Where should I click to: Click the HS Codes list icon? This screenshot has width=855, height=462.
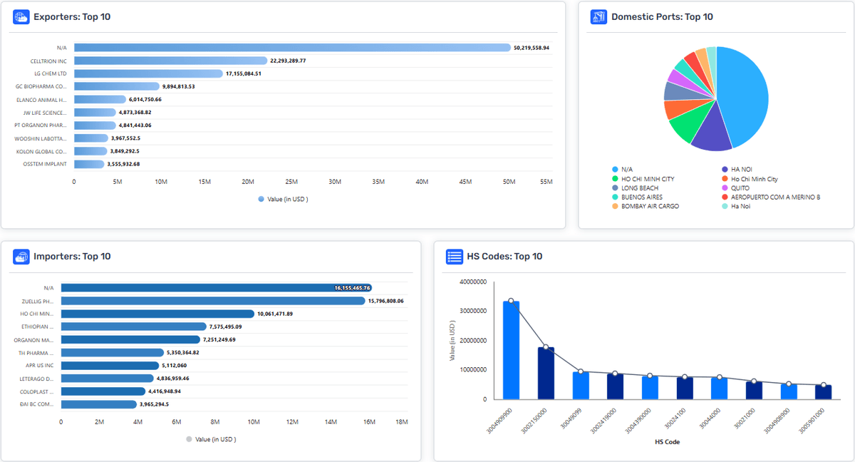[x=454, y=257]
